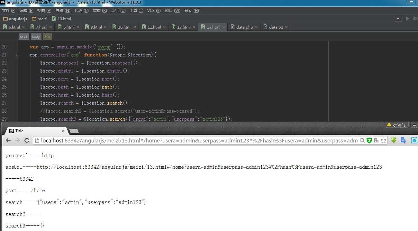Click the Debug bug icon
This screenshot has height=231, width=418.
pos(415,19)
